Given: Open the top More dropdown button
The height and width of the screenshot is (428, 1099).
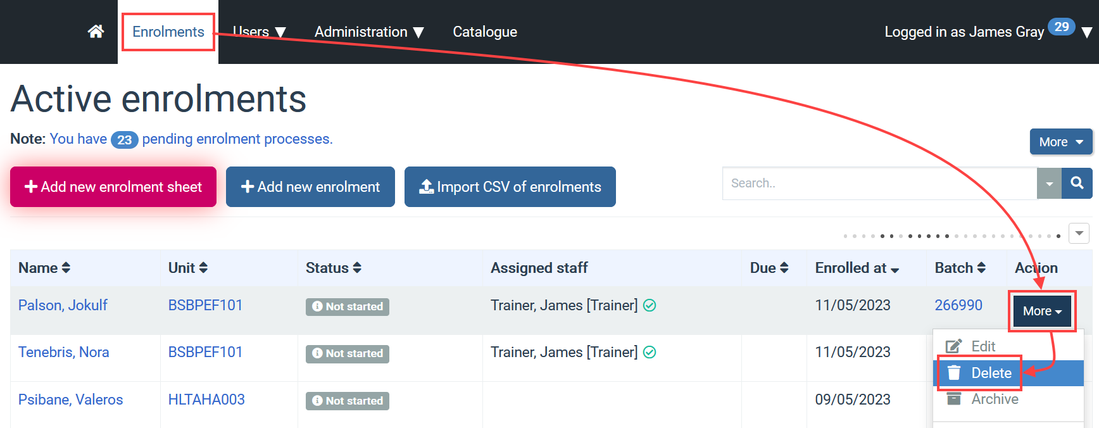Looking at the screenshot, I should [x=1060, y=142].
